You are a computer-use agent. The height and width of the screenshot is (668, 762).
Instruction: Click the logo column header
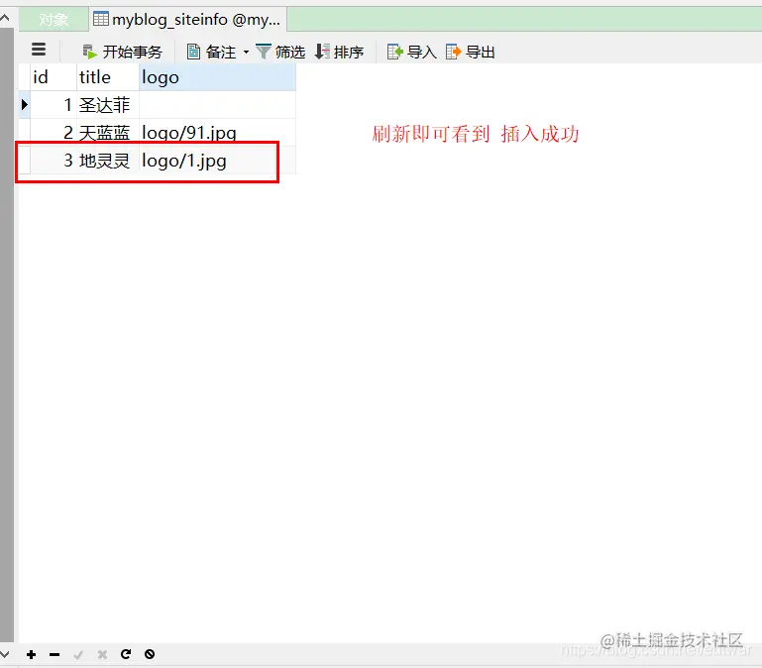click(x=217, y=77)
